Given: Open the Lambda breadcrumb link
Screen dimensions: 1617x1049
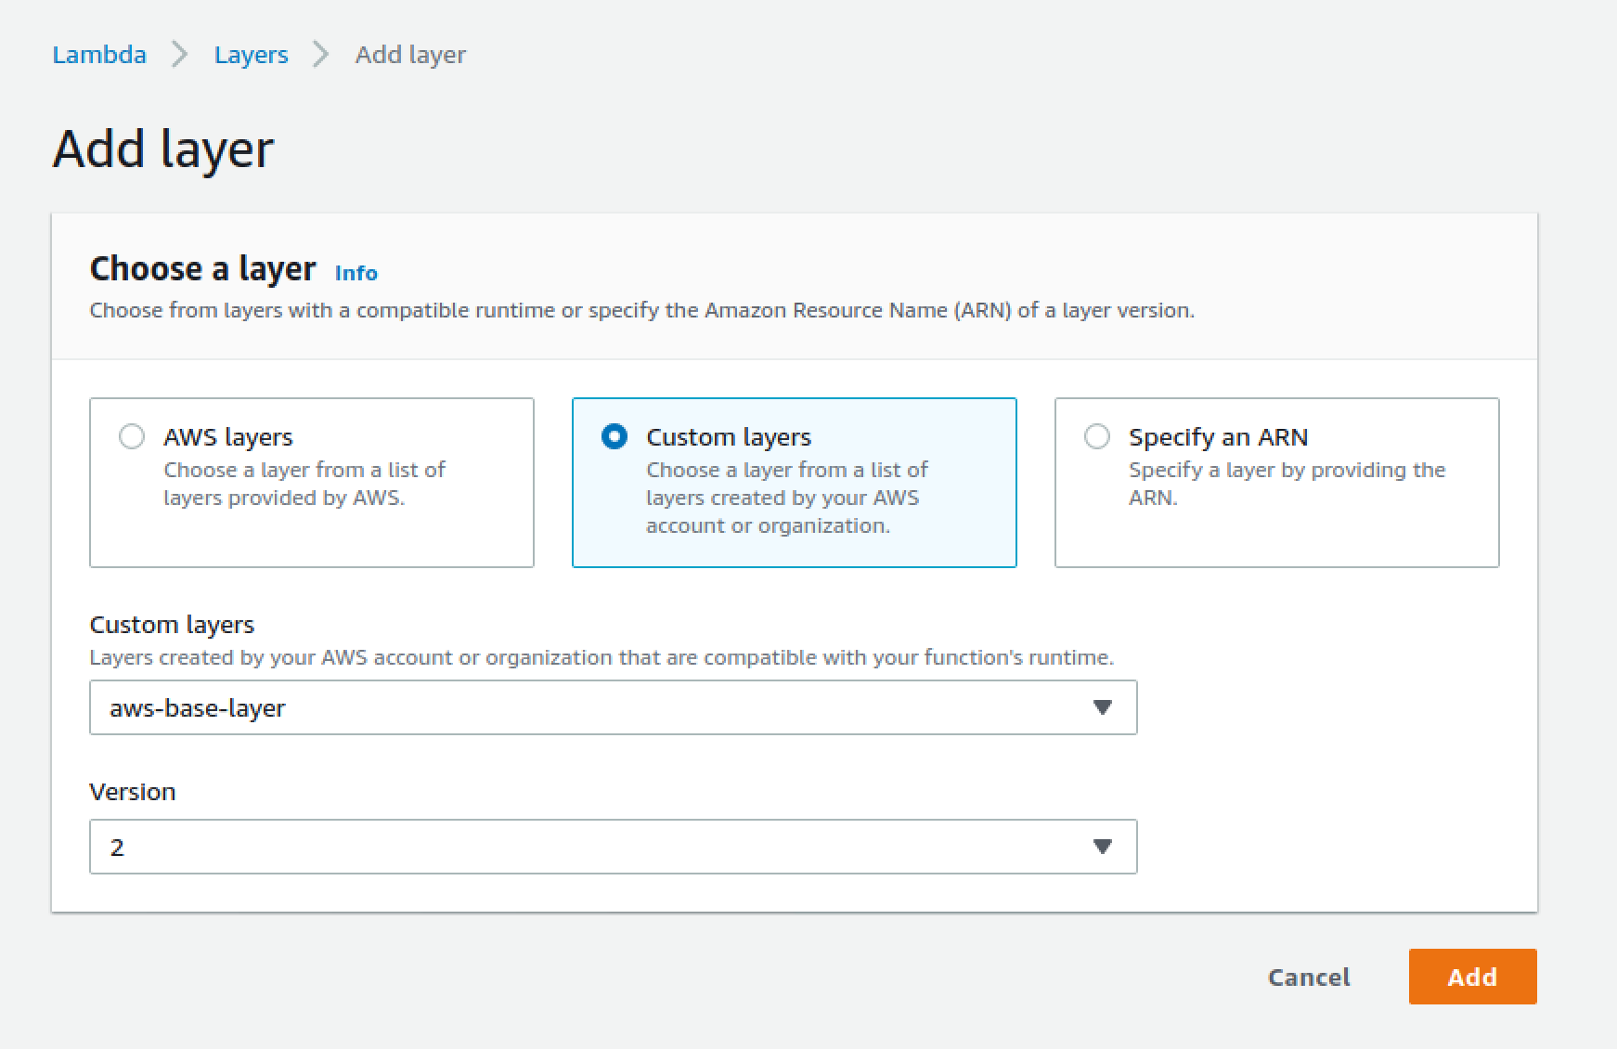Looking at the screenshot, I should [x=98, y=55].
